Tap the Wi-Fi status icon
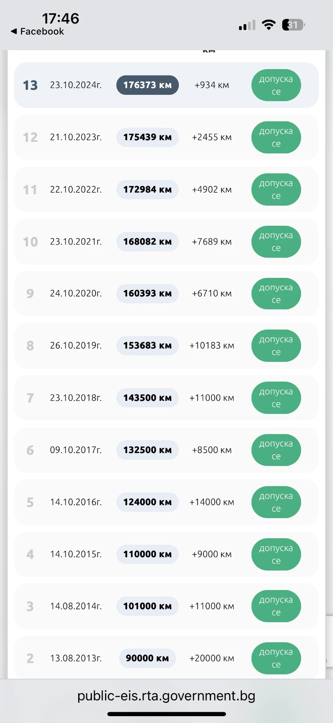The width and height of the screenshot is (333, 723). point(269,25)
